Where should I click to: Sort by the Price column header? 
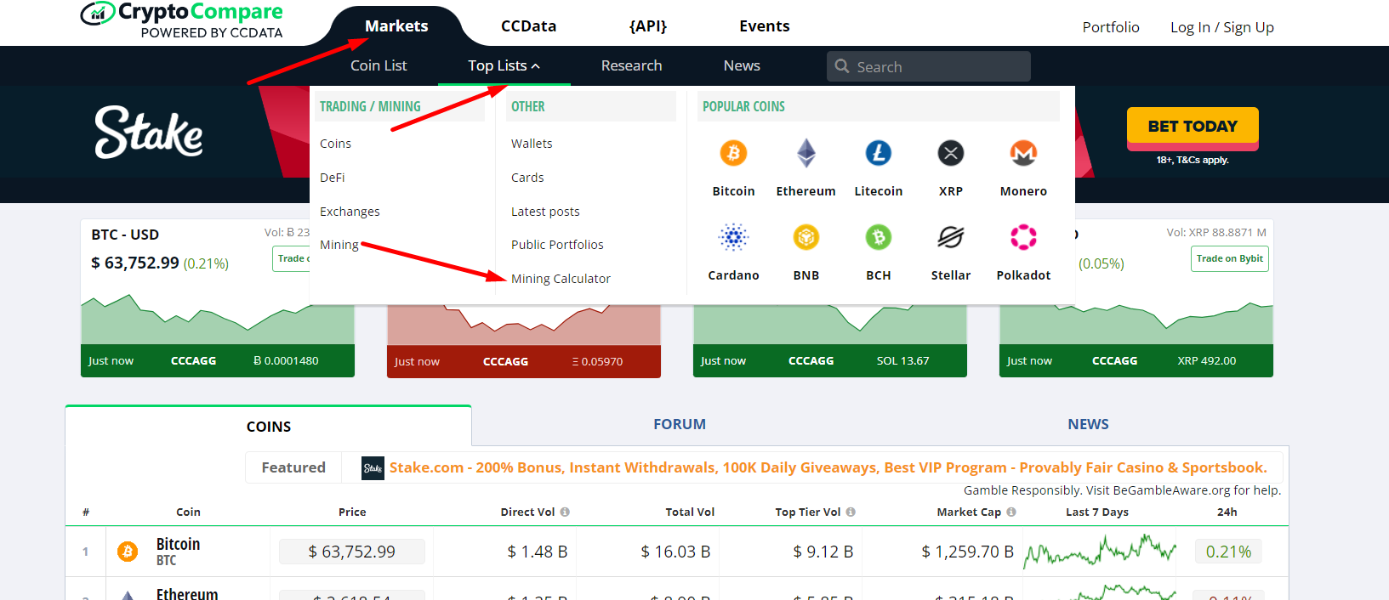pyautogui.click(x=352, y=512)
